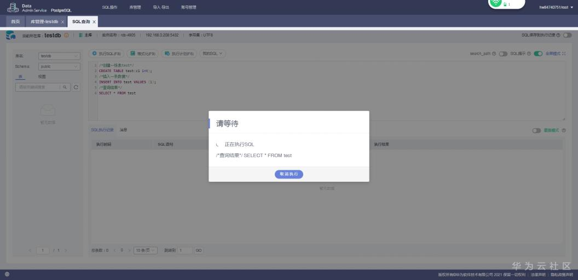Expand the 我的SQL dropdown
Image resolution: width=578 pixels, height=280 pixels.
213,53
